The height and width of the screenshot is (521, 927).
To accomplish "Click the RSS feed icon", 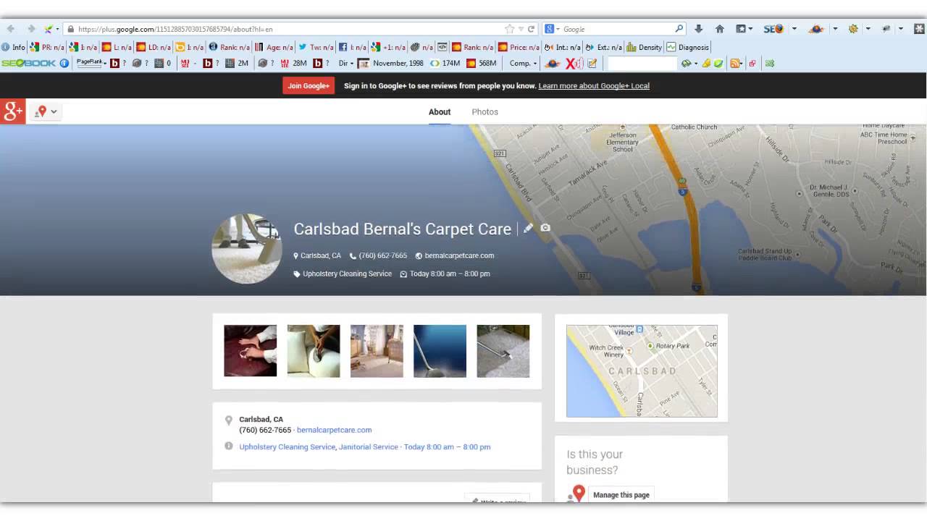I will [735, 63].
